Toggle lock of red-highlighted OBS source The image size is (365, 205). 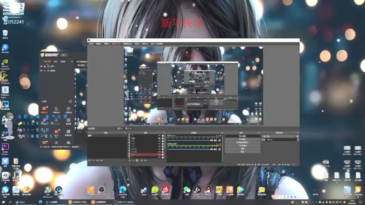tap(163, 154)
